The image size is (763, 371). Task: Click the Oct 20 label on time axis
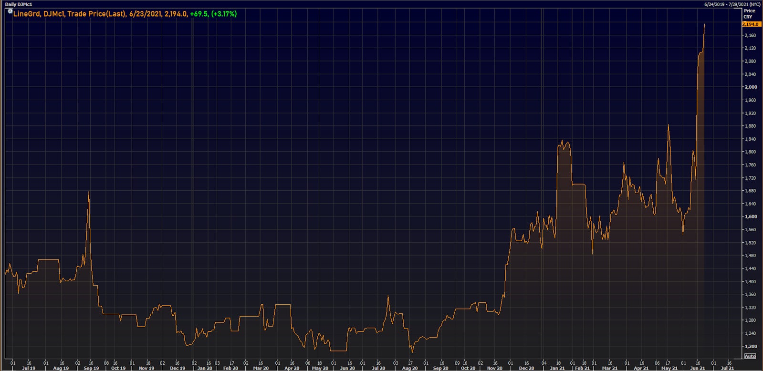[468, 368]
